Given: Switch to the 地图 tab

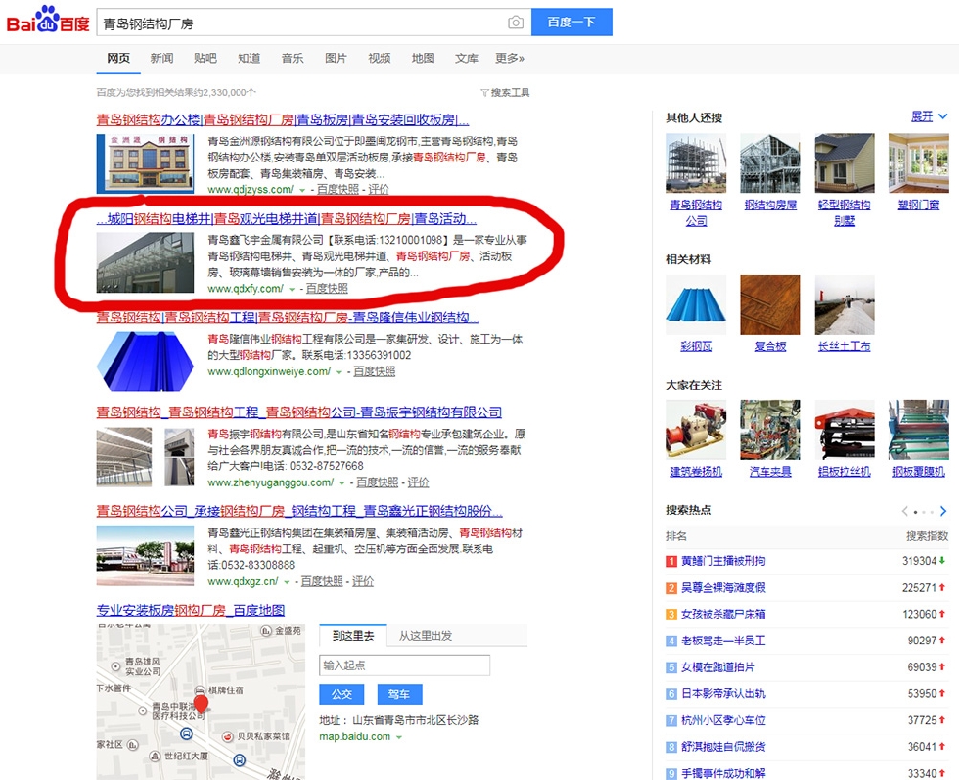Looking at the screenshot, I should [x=423, y=58].
